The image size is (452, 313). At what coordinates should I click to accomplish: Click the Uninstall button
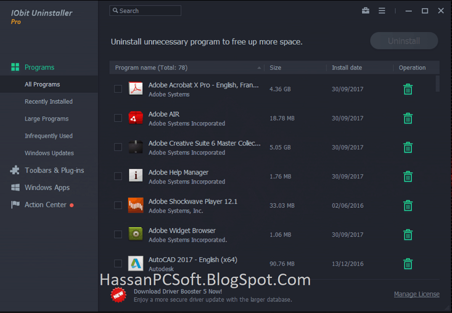[x=404, y=41]
